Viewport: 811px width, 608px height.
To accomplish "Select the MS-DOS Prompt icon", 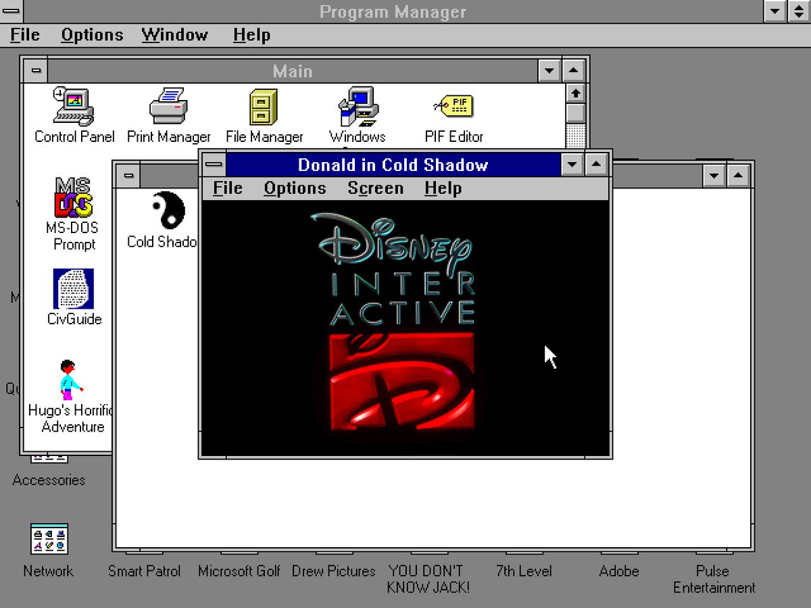I will (74, 197).
